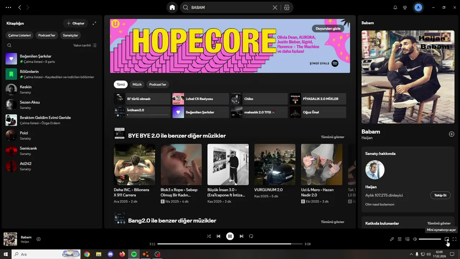Select the Tümü filter chip
The image size is (460, 259).
[x=121, y=85]
